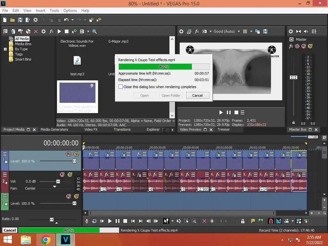The width and height of the screenshot is (328, 246).
Task: Click the Lock Envelopes padlock icon
Action: click(243, 221)
